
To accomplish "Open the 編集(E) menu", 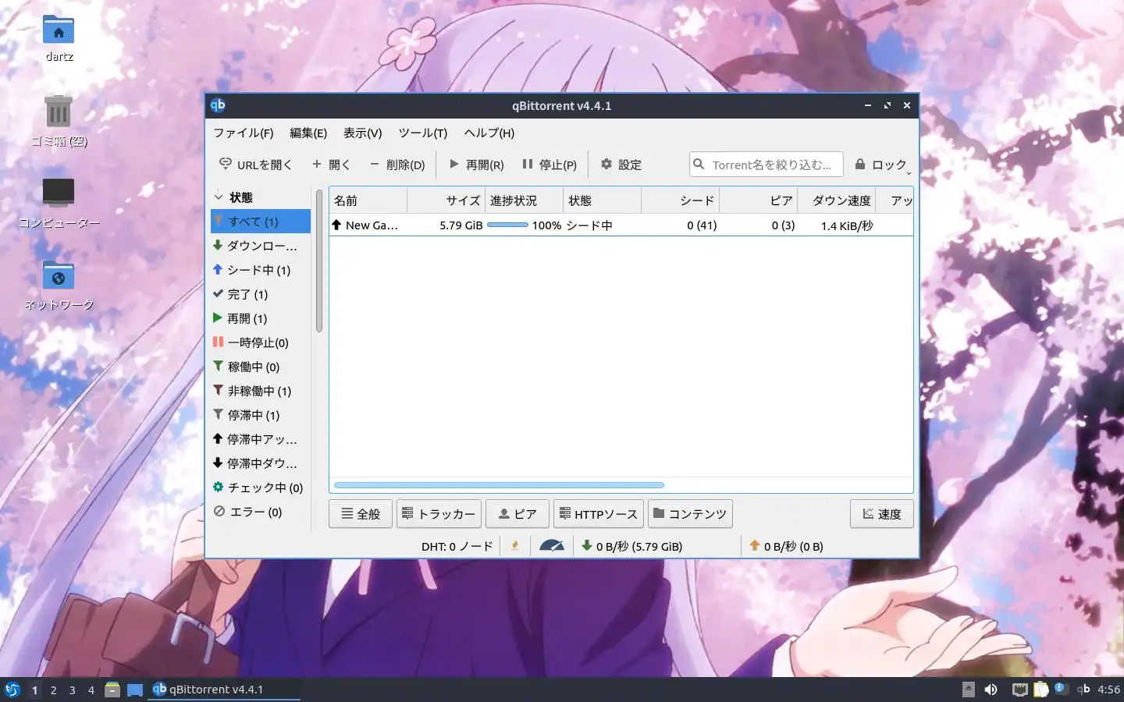I will pos(308,133).
